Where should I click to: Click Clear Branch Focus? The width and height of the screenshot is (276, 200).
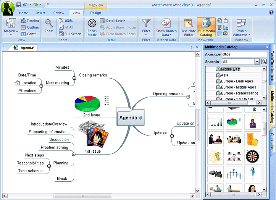(x=118, y=34)
